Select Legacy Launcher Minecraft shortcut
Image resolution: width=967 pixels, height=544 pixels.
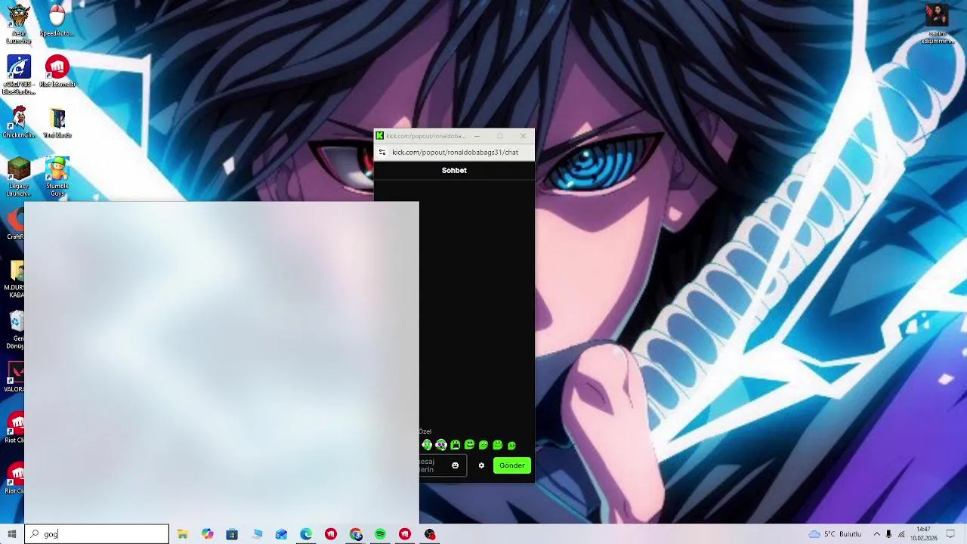point(19,178)
